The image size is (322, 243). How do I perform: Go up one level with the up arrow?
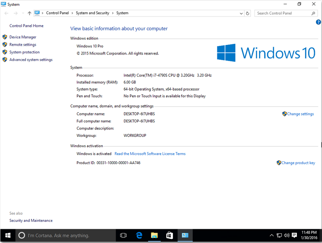point(29,13)
